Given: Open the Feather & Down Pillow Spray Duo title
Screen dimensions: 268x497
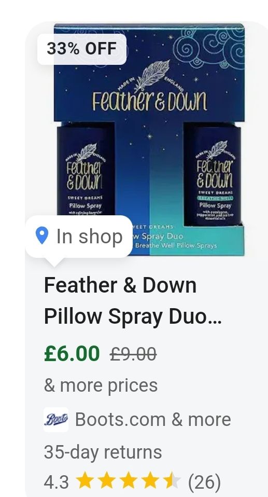Looking at the screenshot, I should (x=132, y=300).
